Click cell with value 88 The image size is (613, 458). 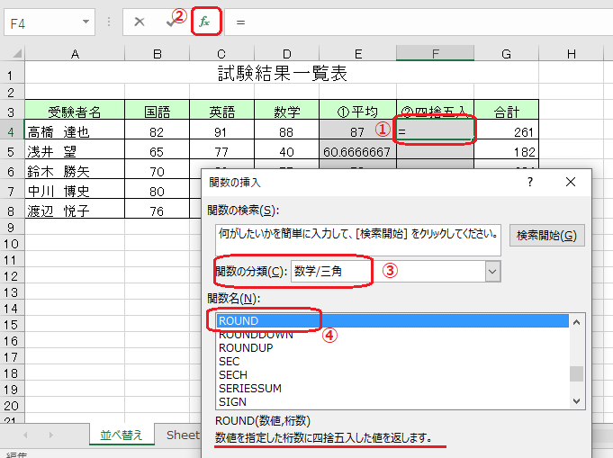[286, 131]
